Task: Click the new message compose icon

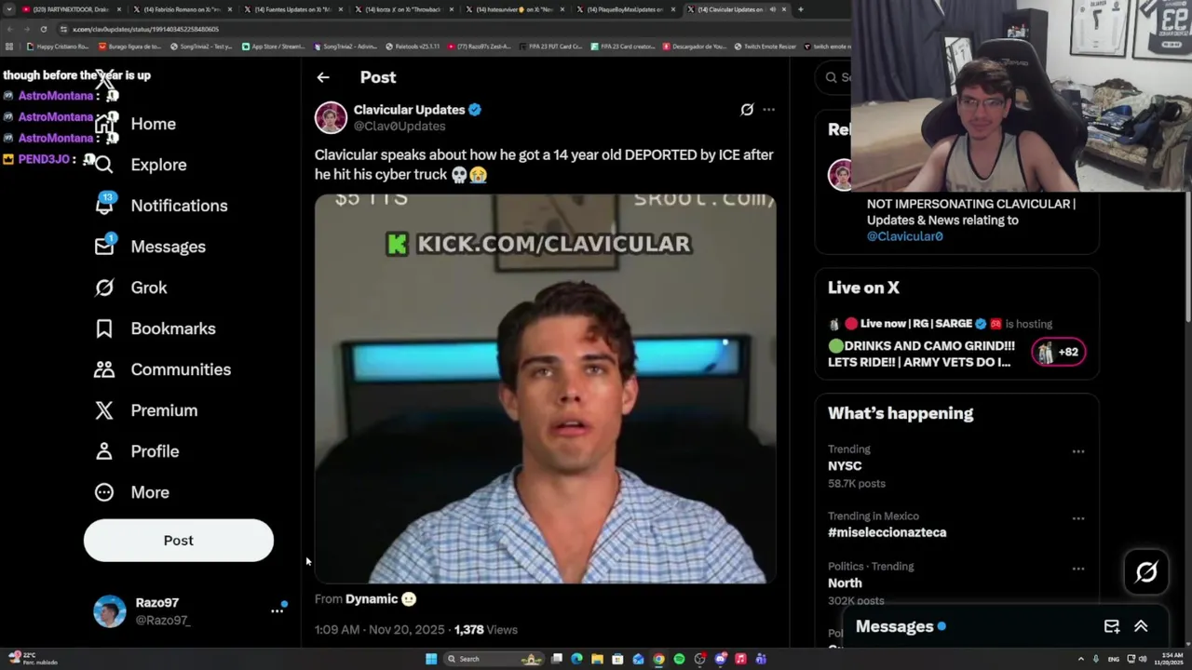Action: coord(1112,626)
